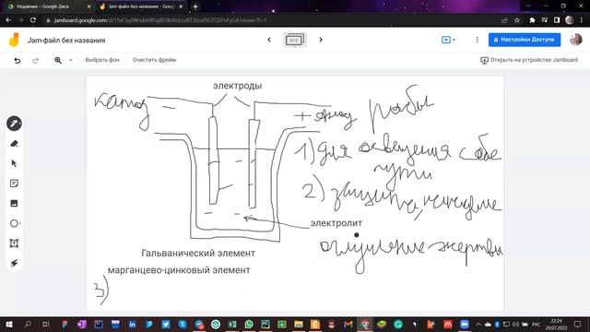Screen dimensions: 590x332
Task: Choose the Select arrow tool
Action: pyautogui.click(x=14, y=164)
